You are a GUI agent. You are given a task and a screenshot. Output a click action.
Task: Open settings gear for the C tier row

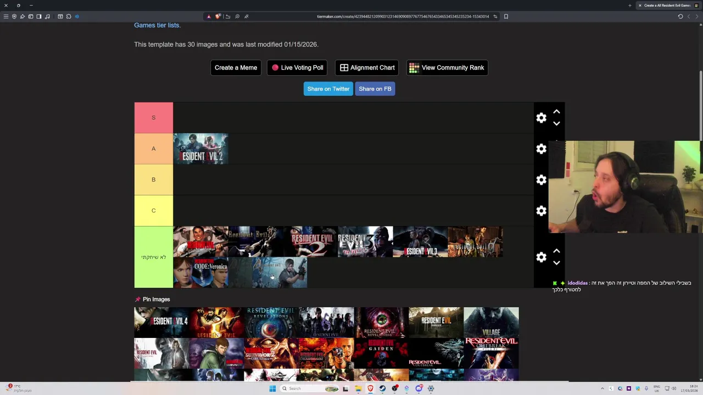click(541, 211)
